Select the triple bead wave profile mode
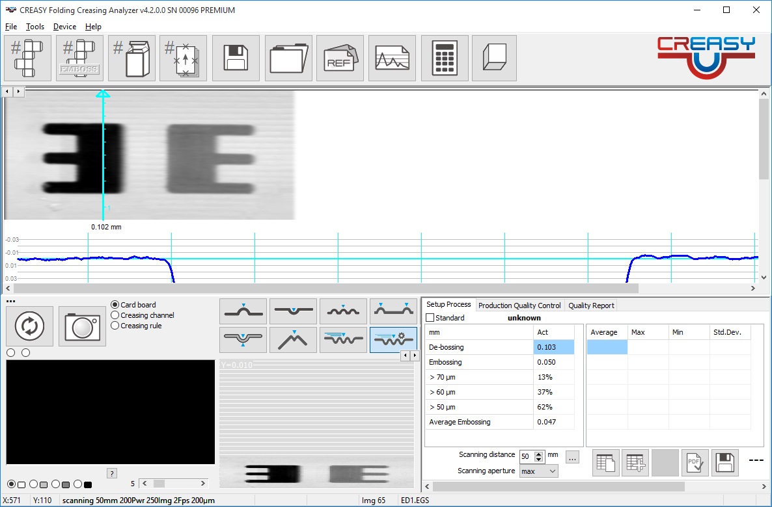Viewport: 772px width, 507px height. pyautogui.click(x=343, y=311)
